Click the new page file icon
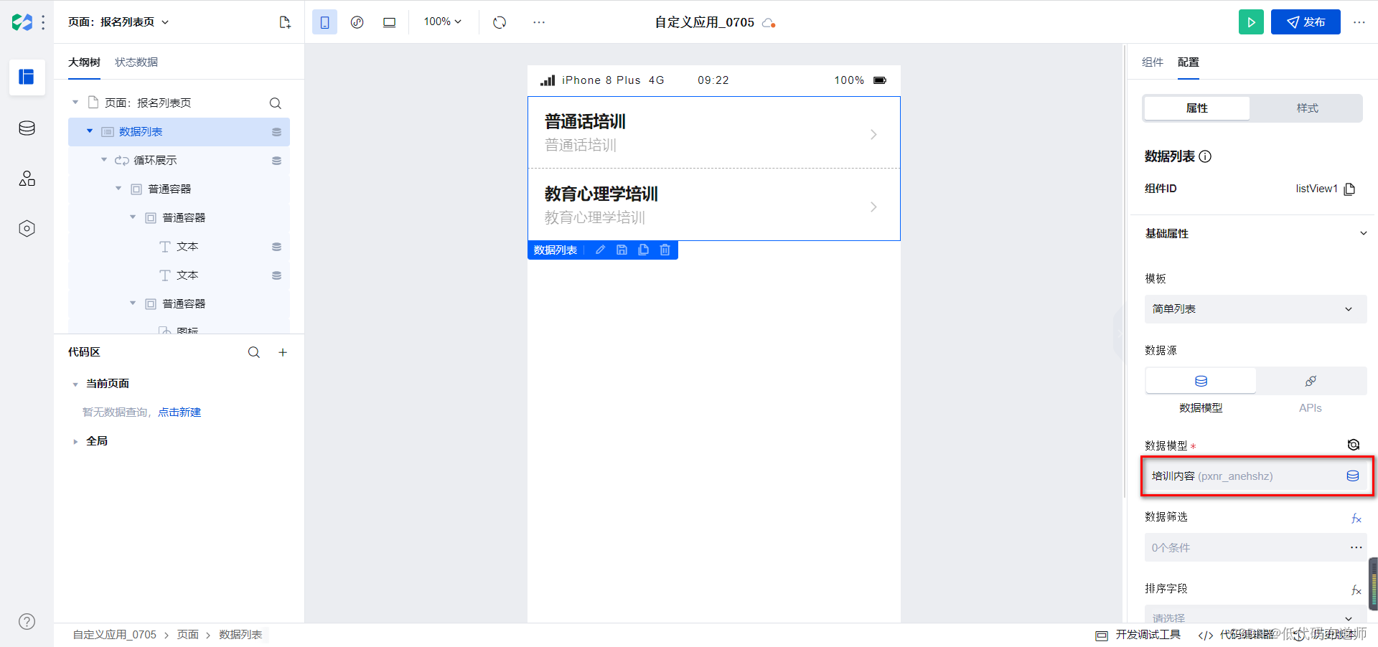Viewport: 1378px width, 647px height. point(285,22)
